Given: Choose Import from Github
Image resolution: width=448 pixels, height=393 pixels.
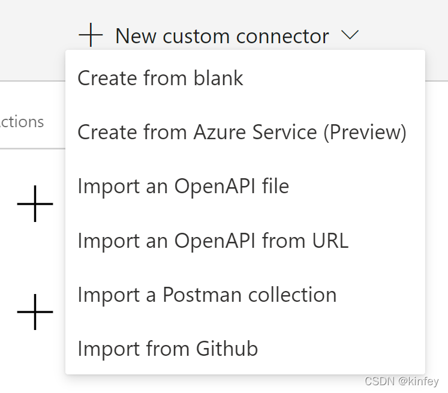Looking at the screenshot, I should pos(167,348).
